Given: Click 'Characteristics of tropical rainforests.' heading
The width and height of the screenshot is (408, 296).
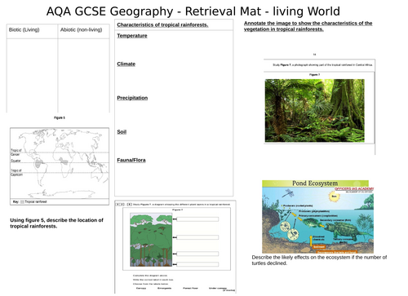Looking at the screenshot, I should click(x=162, y=24).
